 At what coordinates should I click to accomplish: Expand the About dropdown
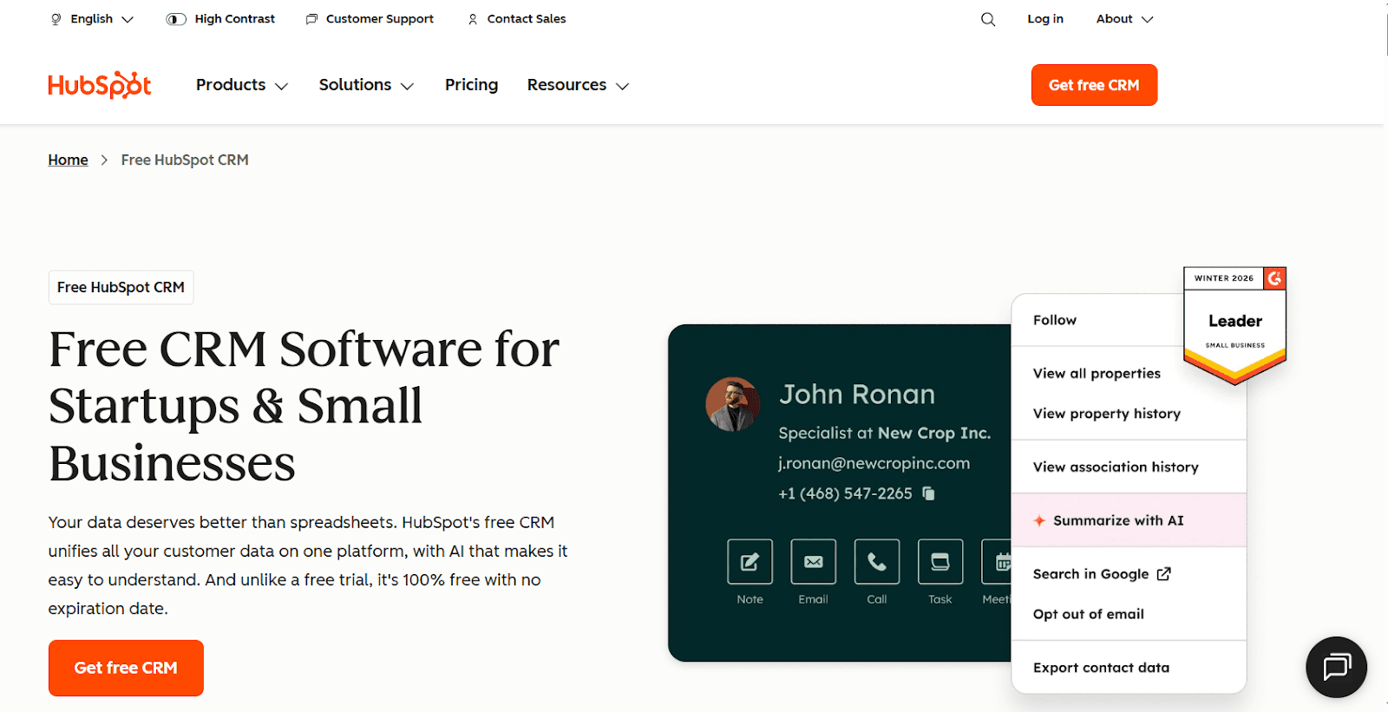click(1124, 19)
